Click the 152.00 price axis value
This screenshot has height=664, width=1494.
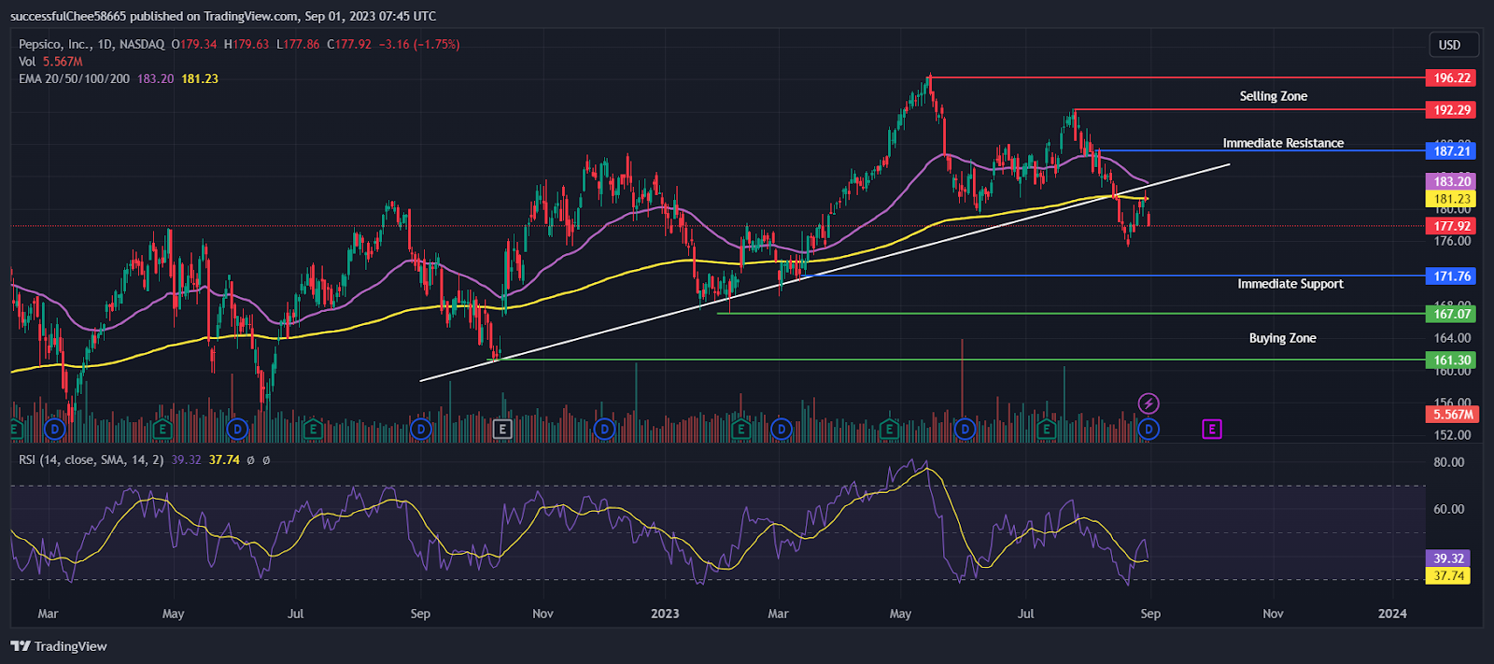(1452, 435)
